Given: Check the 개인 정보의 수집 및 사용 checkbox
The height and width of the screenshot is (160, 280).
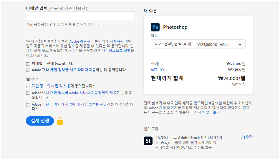Looking at the screenshot, I should (28, 86).
